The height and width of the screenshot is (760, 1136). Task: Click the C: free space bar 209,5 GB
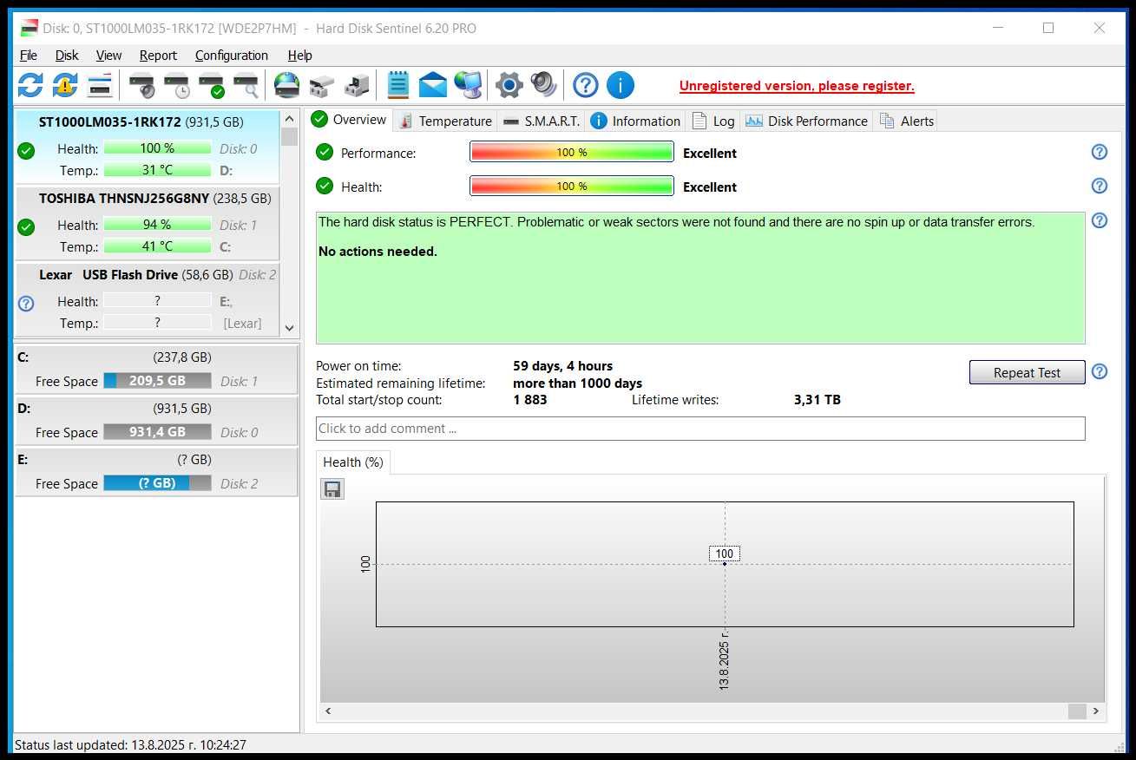coord(157,380)
